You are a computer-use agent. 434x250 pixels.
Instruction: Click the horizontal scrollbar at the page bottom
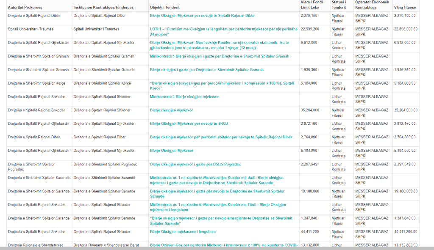pos(212,248)
